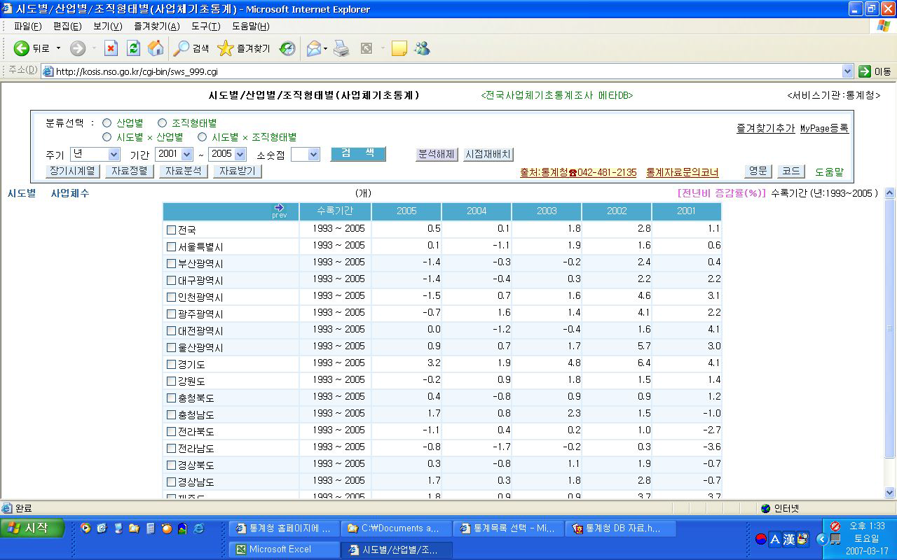Print the page with printer icon
This screenshot has height=560, width=897.
tap(341, 48)
